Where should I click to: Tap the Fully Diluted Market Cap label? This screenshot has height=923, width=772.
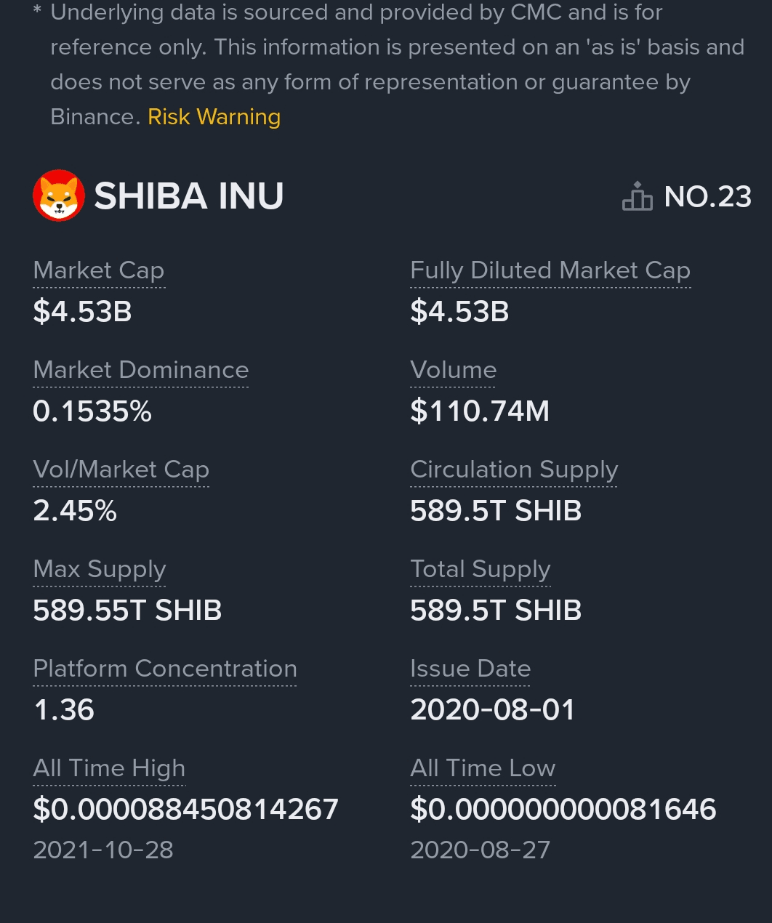click(550, 270)
